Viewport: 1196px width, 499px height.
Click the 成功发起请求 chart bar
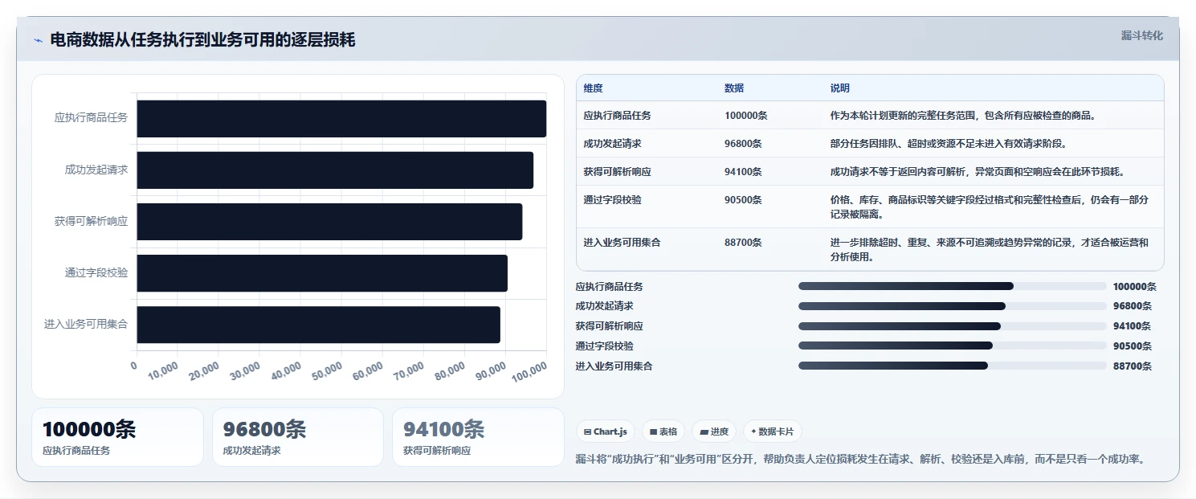[x=335, y=170]
